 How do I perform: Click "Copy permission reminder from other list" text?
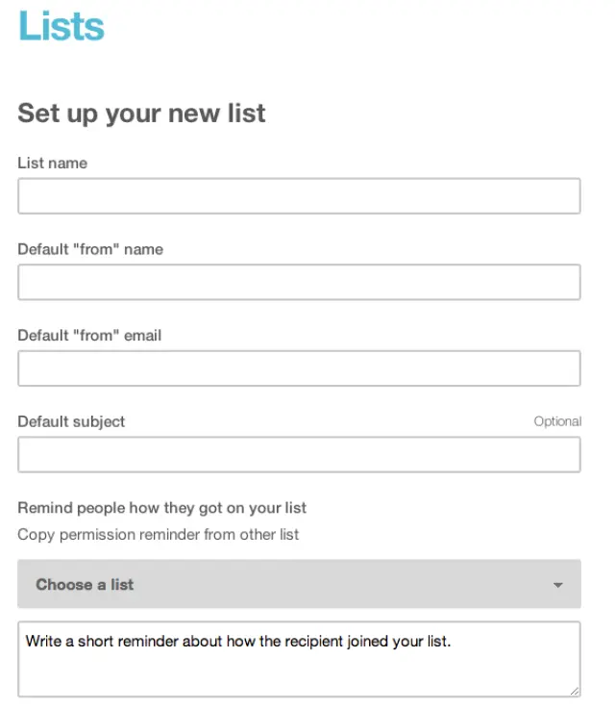click(159, 534)
